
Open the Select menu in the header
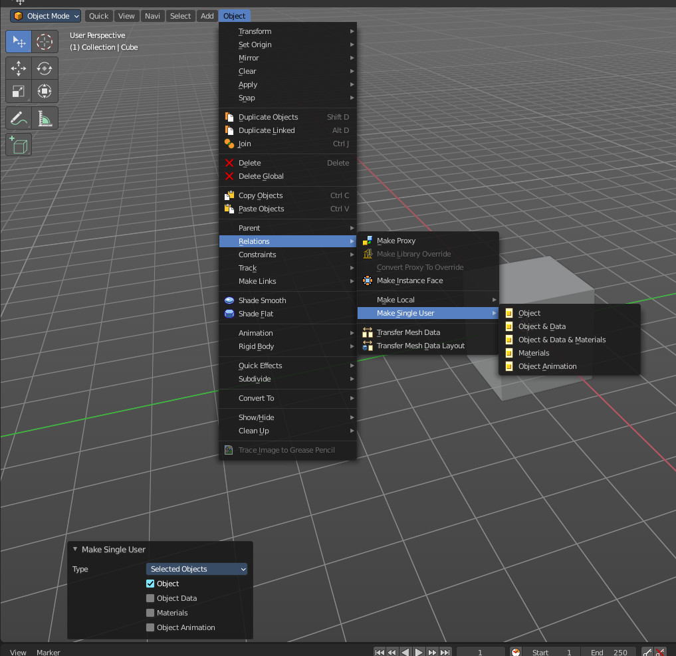180,16
